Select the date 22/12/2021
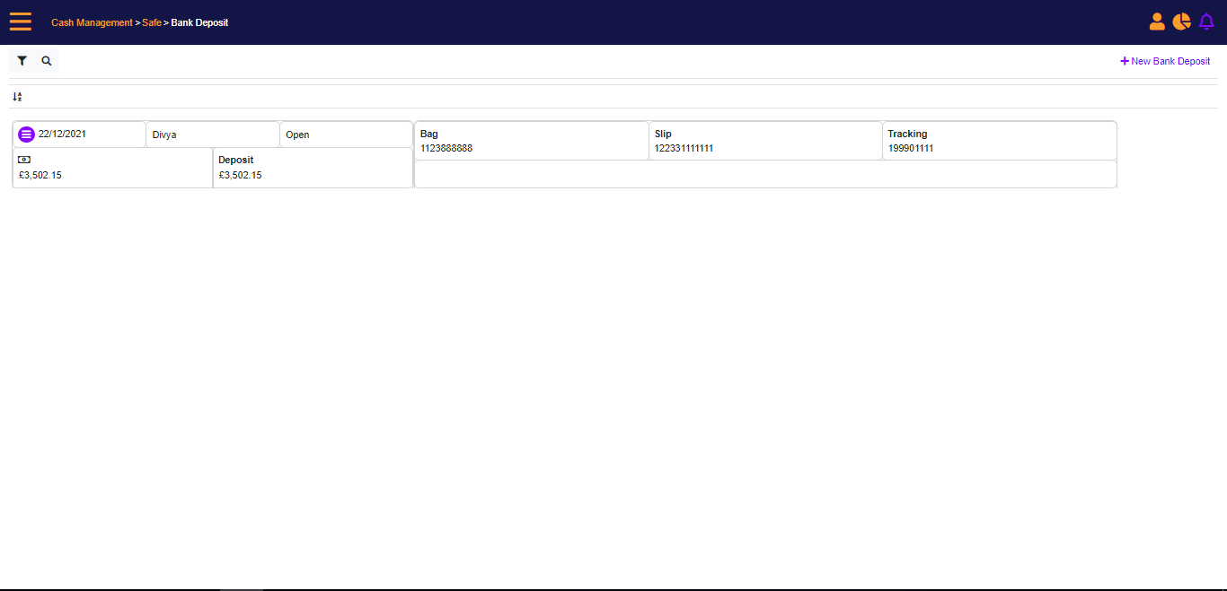Image resolution: width=1227 pixels, height=591 pixels. coord(62,134)
